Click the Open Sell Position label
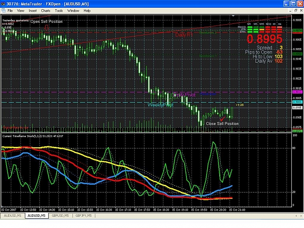The width and height of the screenshot is (304, 228). point(47,21)
